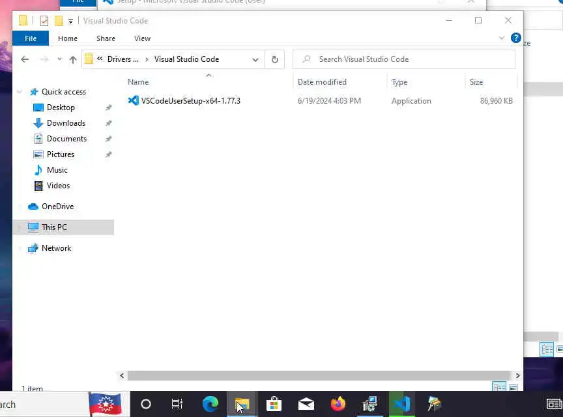Sort by the Type column header

tap(399, 82)
